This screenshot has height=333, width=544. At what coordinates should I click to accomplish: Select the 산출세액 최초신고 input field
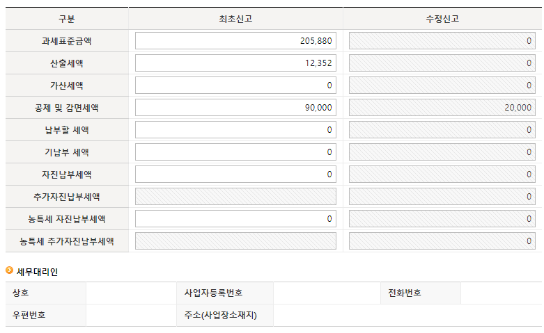[x=235, y=63]
